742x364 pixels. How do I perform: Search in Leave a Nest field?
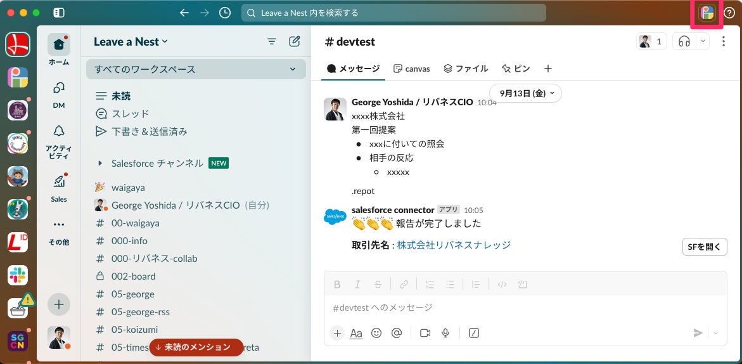click(393, 13)
